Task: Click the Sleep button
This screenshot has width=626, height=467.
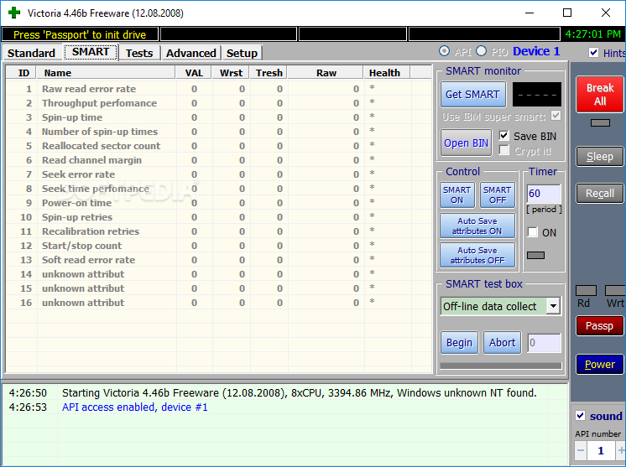Action: 600,156
